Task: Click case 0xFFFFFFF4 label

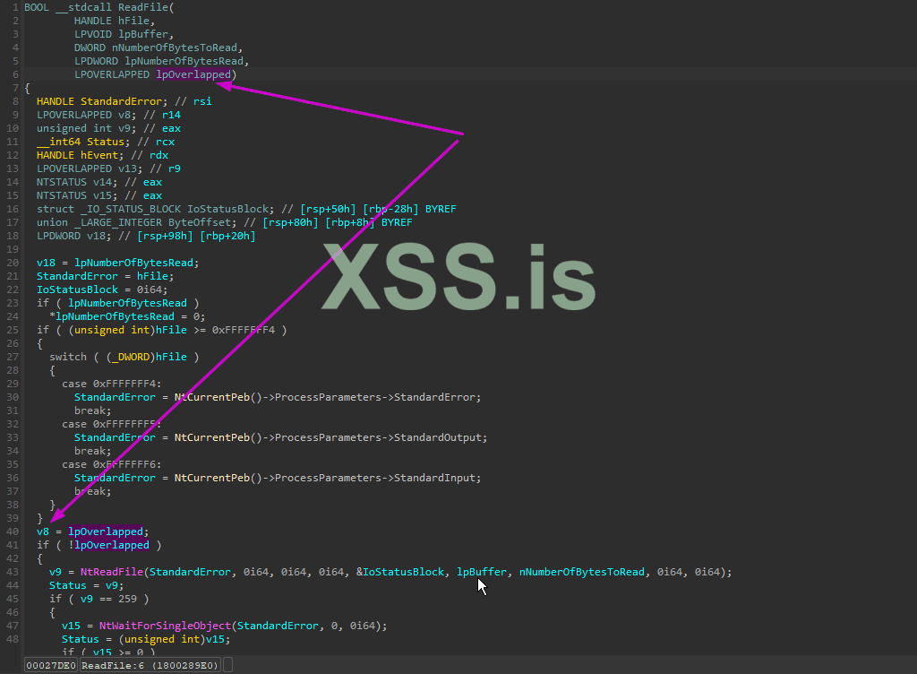Action: (112, 384)
